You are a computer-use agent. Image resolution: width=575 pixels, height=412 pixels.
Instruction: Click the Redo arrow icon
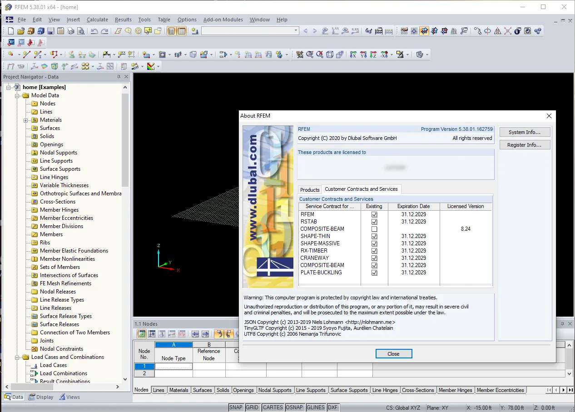[x=104, y=31]
